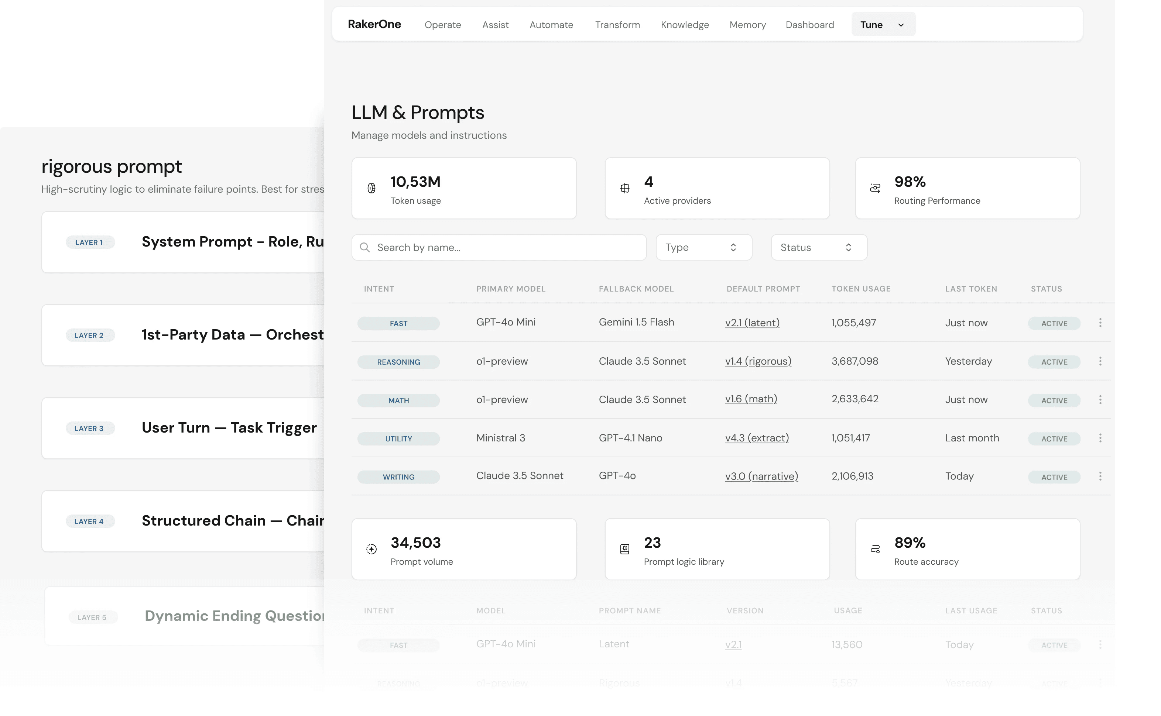Click the Prompt volume target icon
Screen dimensions: 1161x716
tap(372, 549)
